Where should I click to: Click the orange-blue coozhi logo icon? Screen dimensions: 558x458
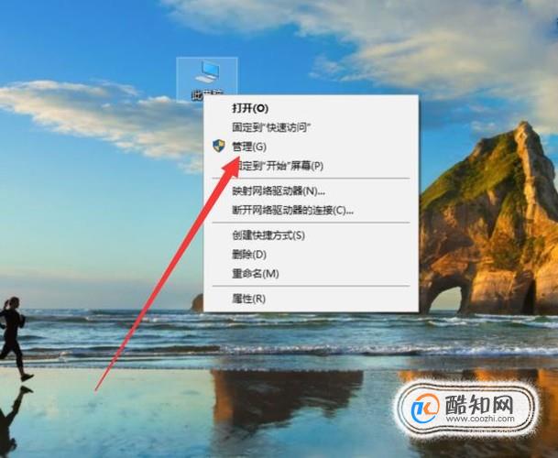click(425, 409)
